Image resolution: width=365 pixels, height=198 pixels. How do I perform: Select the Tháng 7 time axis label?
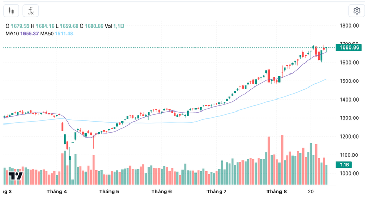(x=216, y=191)
